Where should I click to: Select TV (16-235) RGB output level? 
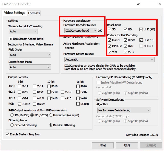[12, 115]
